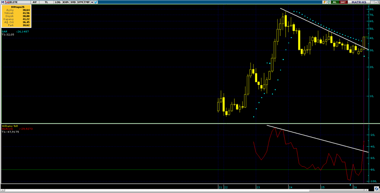The height and width of the screenshot is (193, 380).
Task: Click the blue sync arrows icon
Action: pos(377,189)
